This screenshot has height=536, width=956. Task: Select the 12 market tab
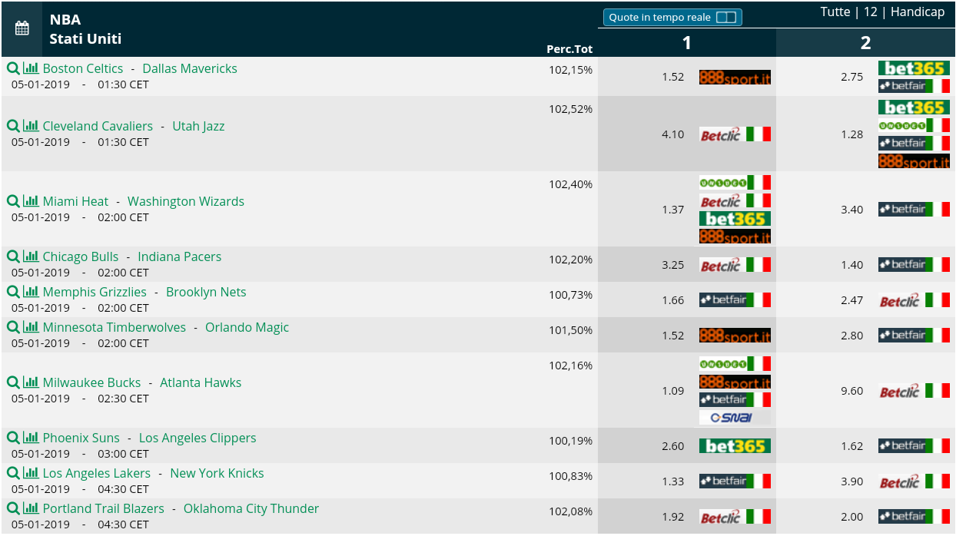(871, 12)
